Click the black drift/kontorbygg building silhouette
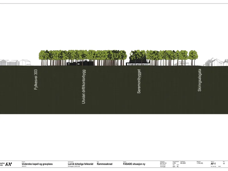 point(80,63)
